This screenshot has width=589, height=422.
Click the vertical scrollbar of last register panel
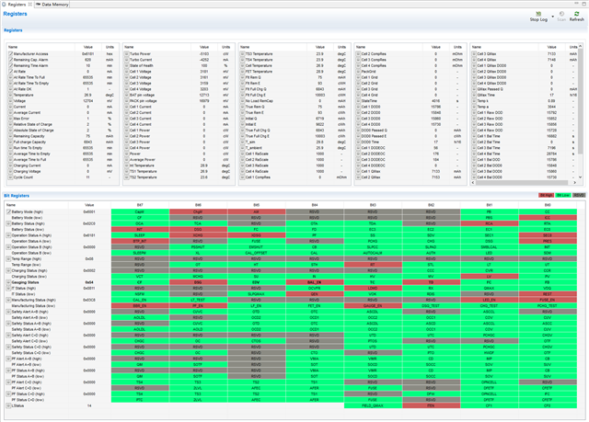[581, 101]
